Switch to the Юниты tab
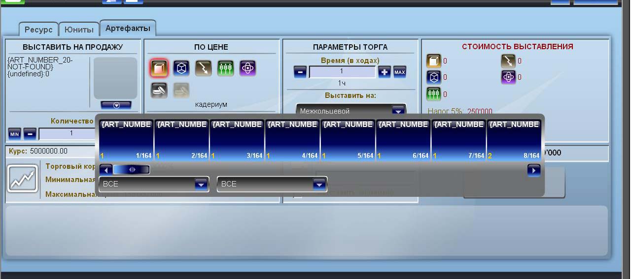The image size is (631, 279). coord(79,30)
